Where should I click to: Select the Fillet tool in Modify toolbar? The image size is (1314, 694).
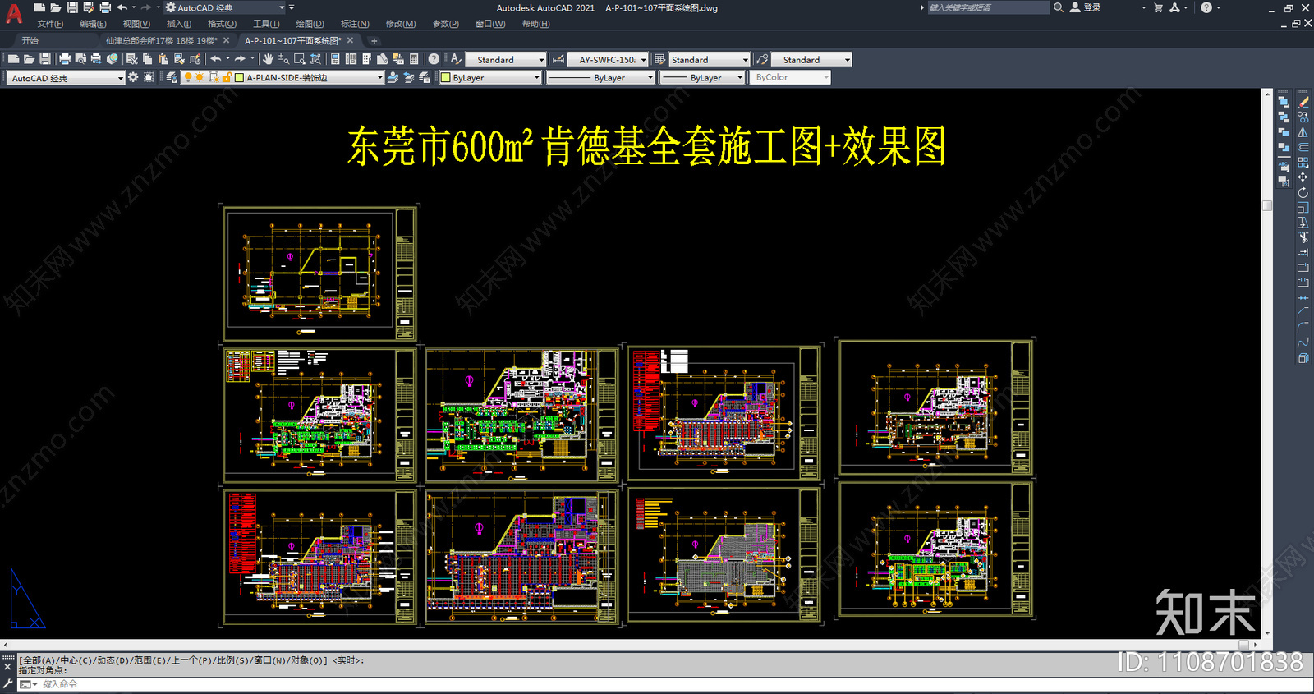tap(1303, 328)
